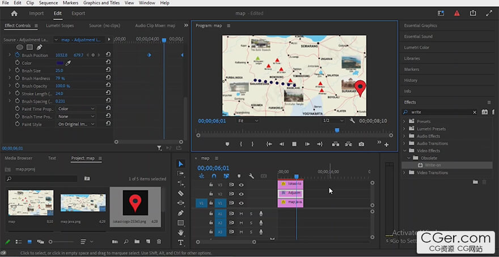Open the Sequence menu
This screenshot has height=257, width=499.
pyautogui.click(x=48, y=3)
